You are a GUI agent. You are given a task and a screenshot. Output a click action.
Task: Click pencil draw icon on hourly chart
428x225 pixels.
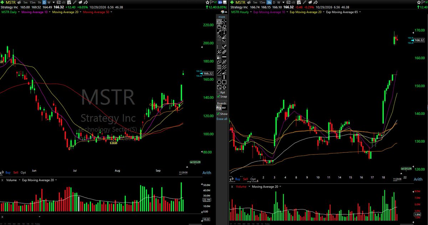click(304, 2)
